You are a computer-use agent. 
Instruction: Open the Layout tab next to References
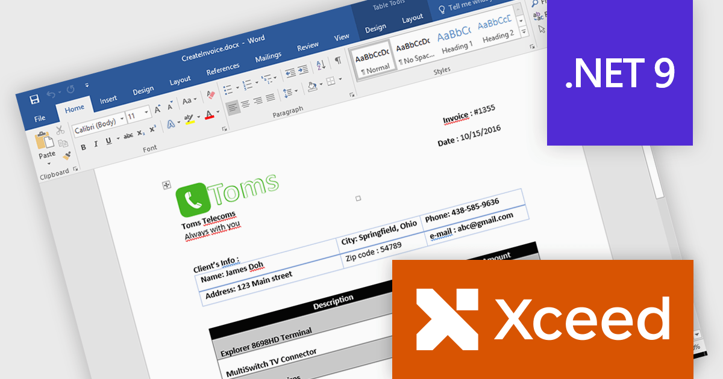tap(180, 81)
